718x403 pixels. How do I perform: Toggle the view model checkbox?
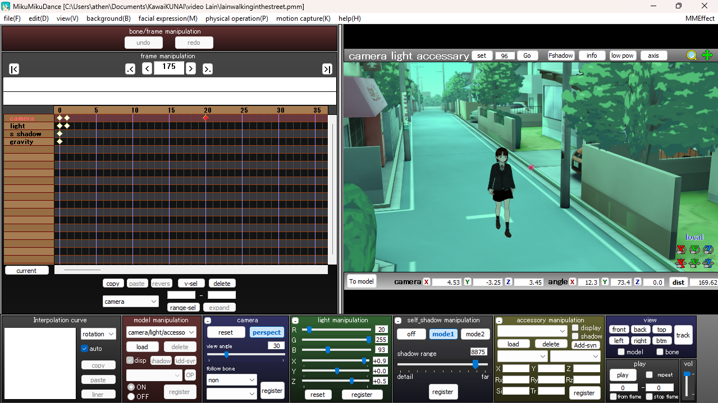coord(621,352)
